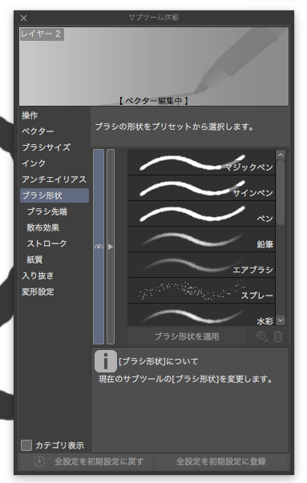Click the '現在のサブツールの[ブラシ形状]を変更します。' text

coord(185,379)
